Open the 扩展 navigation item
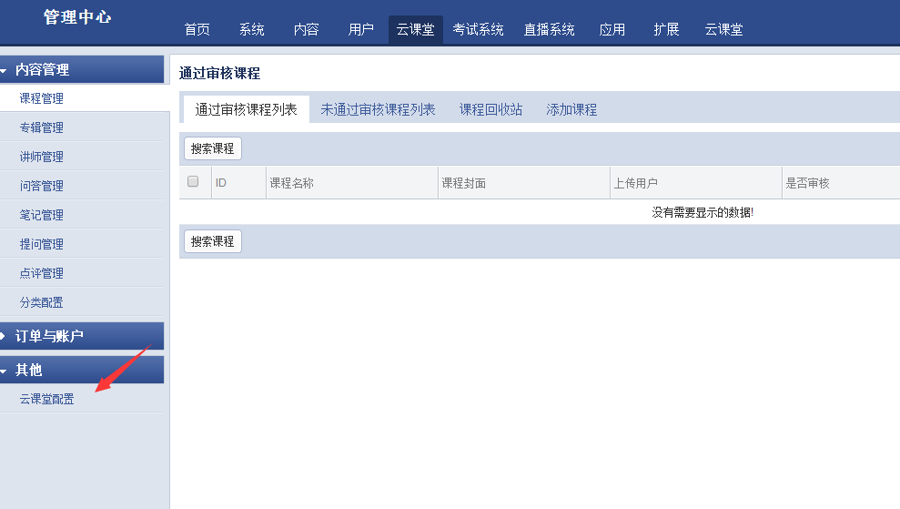 [666, 29]
